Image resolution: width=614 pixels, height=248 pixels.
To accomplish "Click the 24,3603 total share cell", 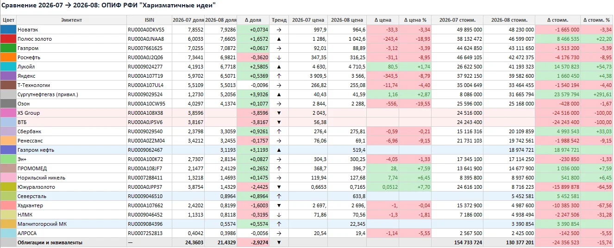I will click(188, 242).
